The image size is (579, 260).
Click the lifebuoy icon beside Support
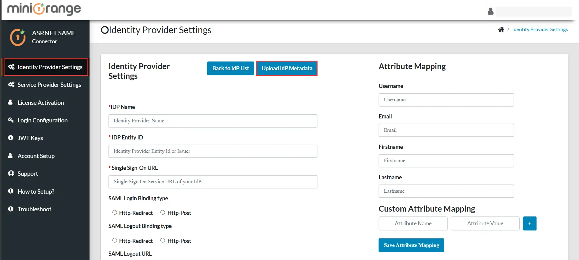click(x=11, y=173)
